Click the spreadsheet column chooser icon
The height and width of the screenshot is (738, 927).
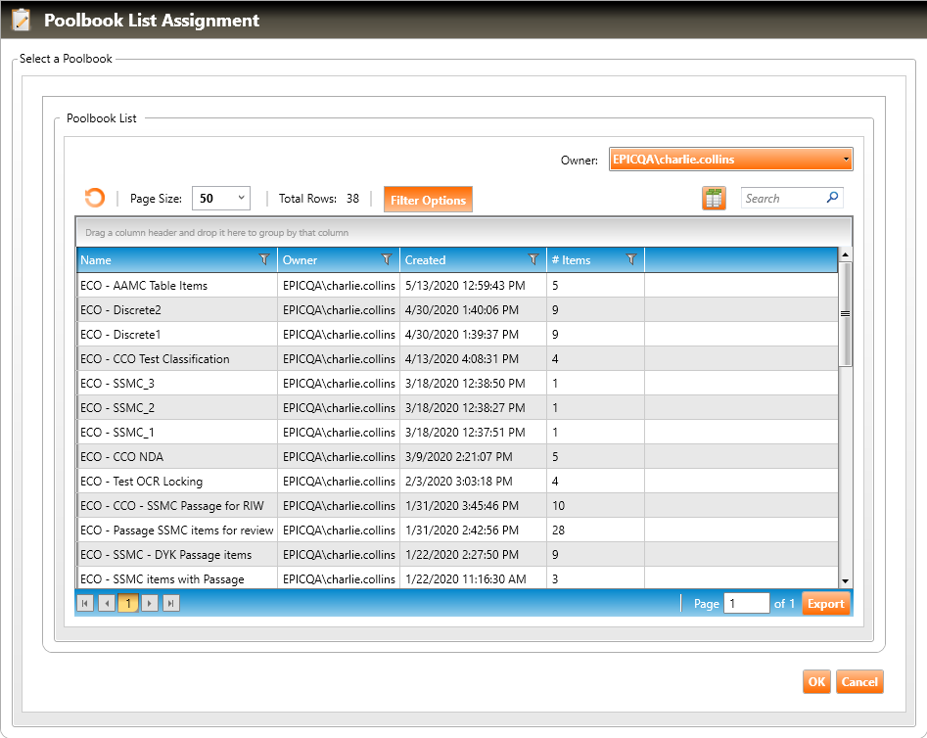(x=714, y=199)
